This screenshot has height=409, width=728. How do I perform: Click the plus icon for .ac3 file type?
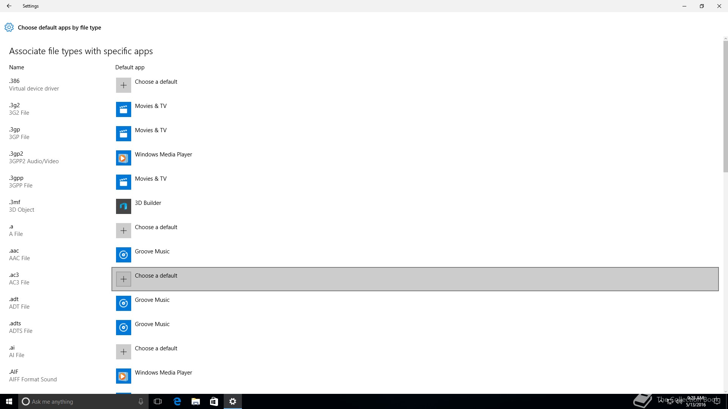coord(124,279)
